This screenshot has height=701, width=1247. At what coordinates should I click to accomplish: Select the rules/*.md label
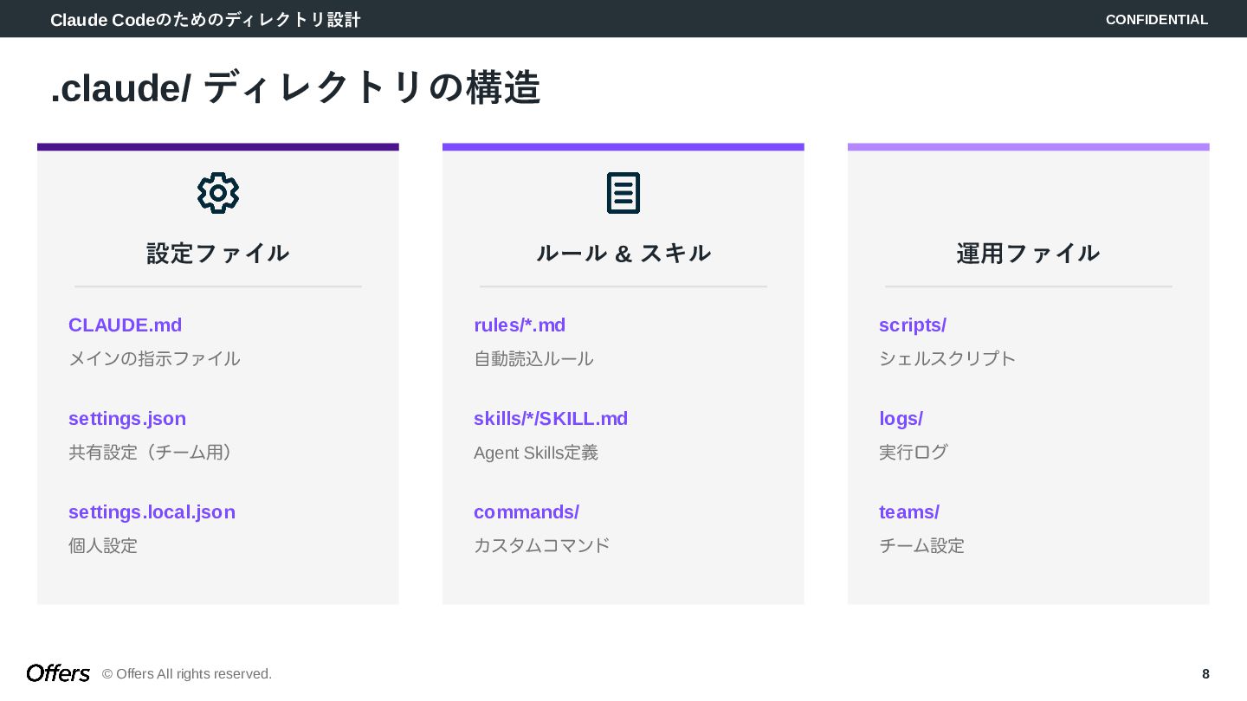(x=520, y=325)
